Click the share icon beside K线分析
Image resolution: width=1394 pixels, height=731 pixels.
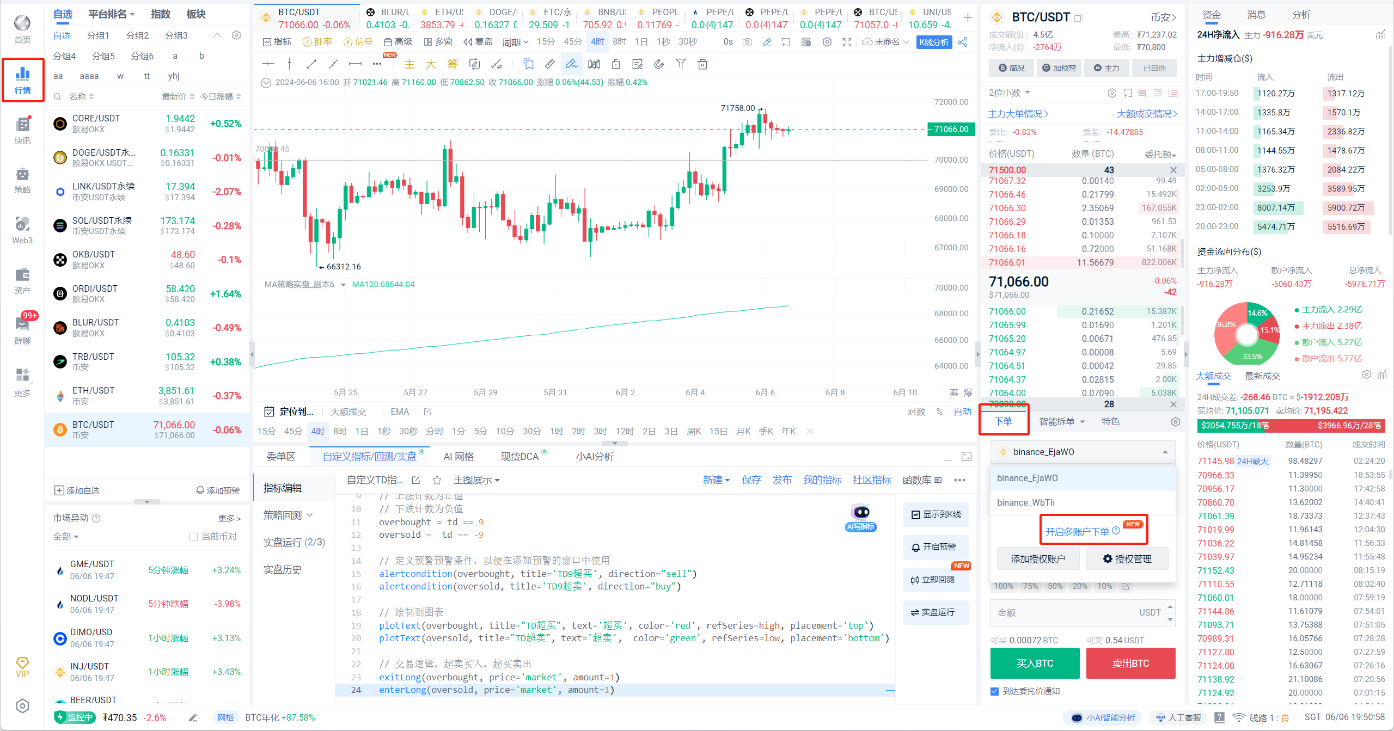point(963,42)
